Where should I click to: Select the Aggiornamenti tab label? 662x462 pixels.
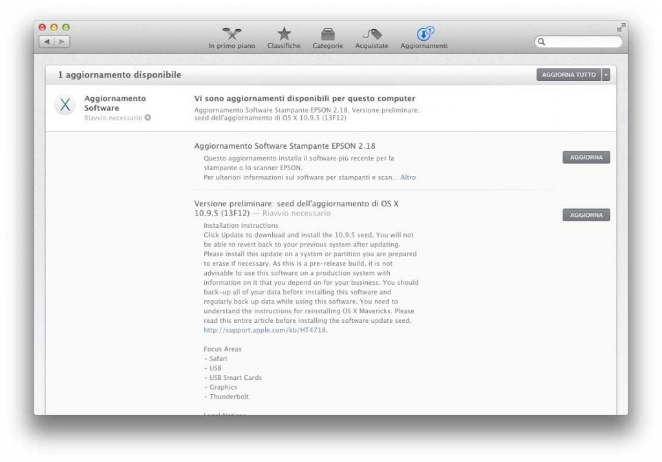(x=424, y=46)
